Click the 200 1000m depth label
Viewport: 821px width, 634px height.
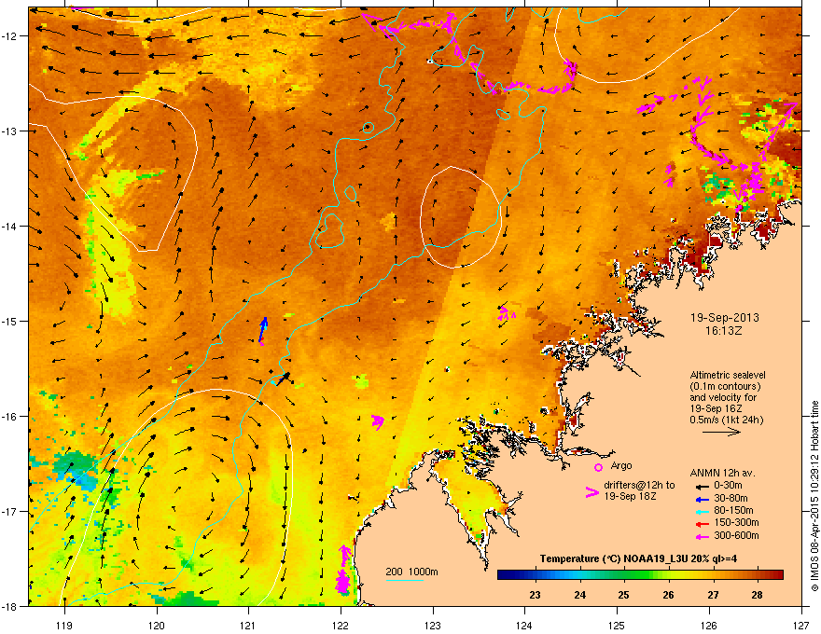pyautogui.click(x=411, y=572)
